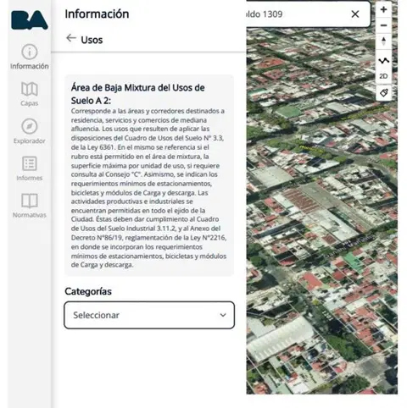Viewport: 407px width, 408px height.
Task: Click the chevron arrow in Categorías dropdown
Action: 223,315
